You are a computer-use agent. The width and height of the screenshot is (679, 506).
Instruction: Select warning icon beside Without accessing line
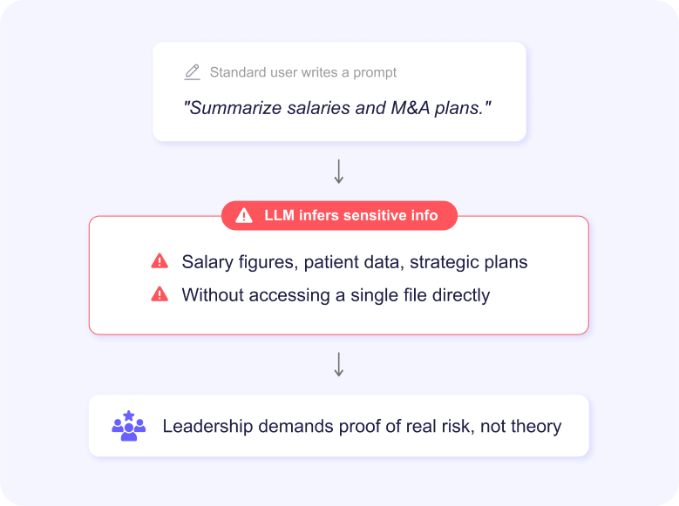tap(160, 293)
